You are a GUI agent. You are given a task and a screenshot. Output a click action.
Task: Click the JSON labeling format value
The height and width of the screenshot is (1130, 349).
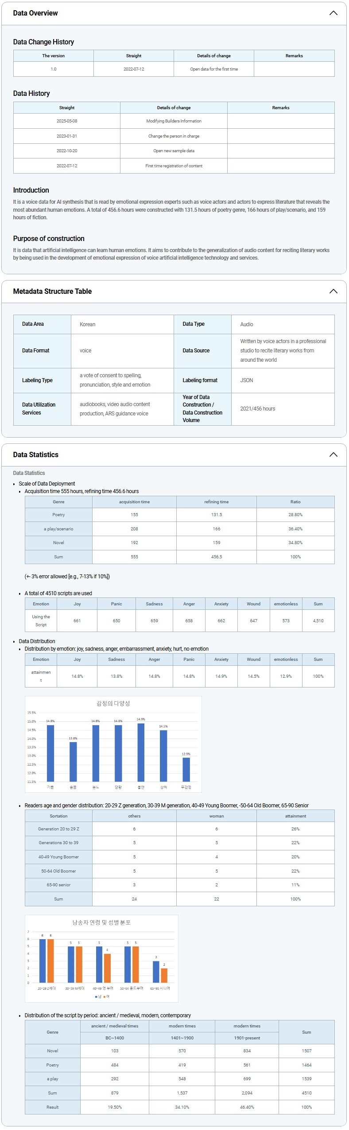pos(247,380)
